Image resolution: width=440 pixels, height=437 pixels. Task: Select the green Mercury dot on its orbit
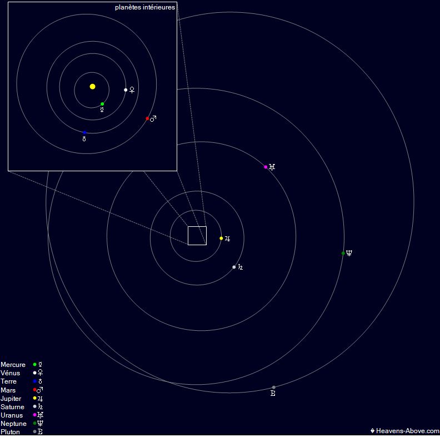point(102,104)
